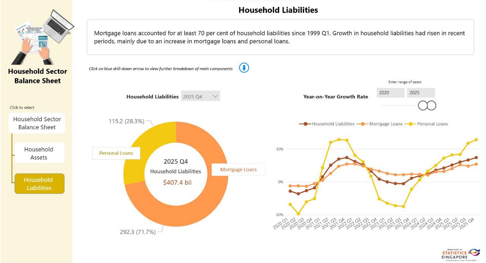486x263 pixels.
Task: Click the Personal Loans donut label
Action: [116, 153]
